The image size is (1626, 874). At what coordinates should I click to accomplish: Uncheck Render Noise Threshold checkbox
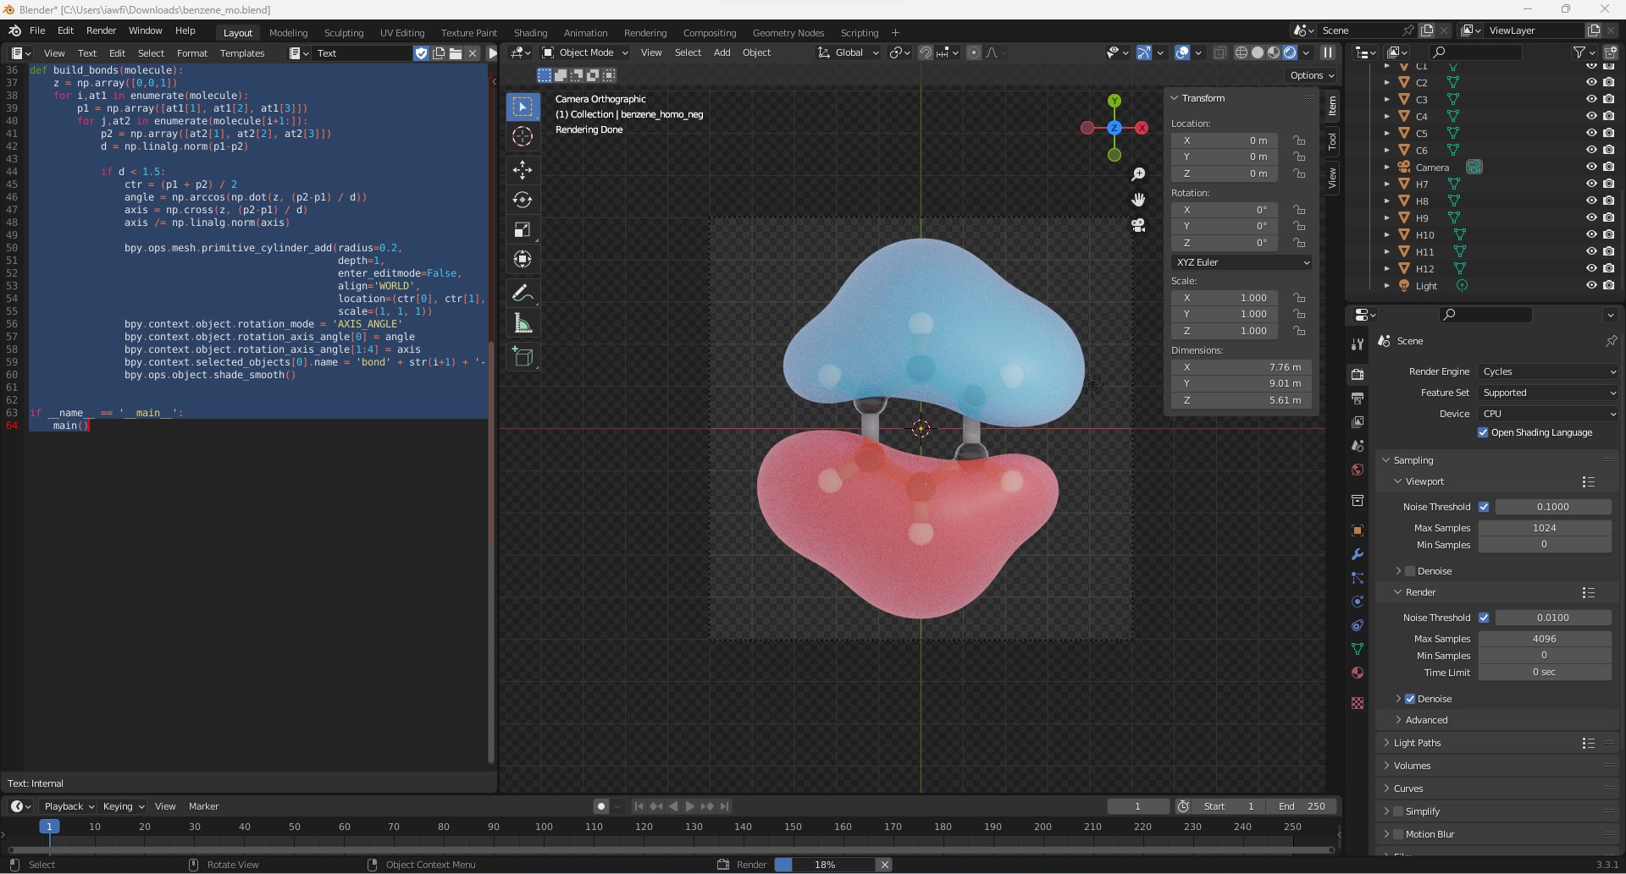(1484, 618)
